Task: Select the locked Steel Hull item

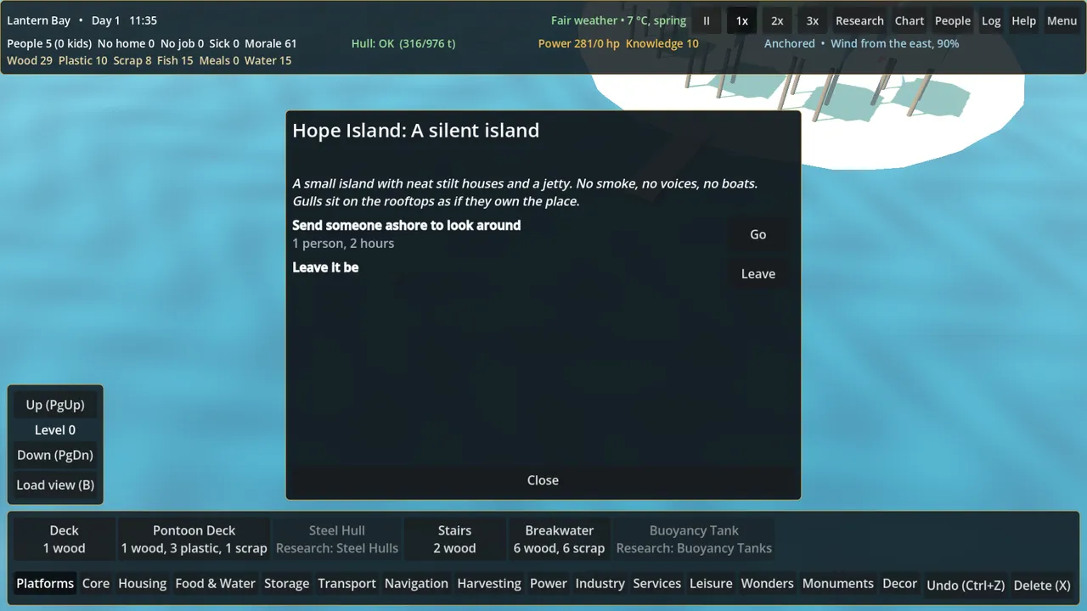Action: 337,539
